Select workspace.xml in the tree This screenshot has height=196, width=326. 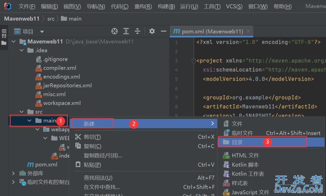coord(58,103)
